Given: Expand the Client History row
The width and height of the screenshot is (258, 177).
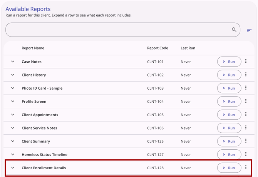Looking at the screenshot, I should click(x=13, y=75).
